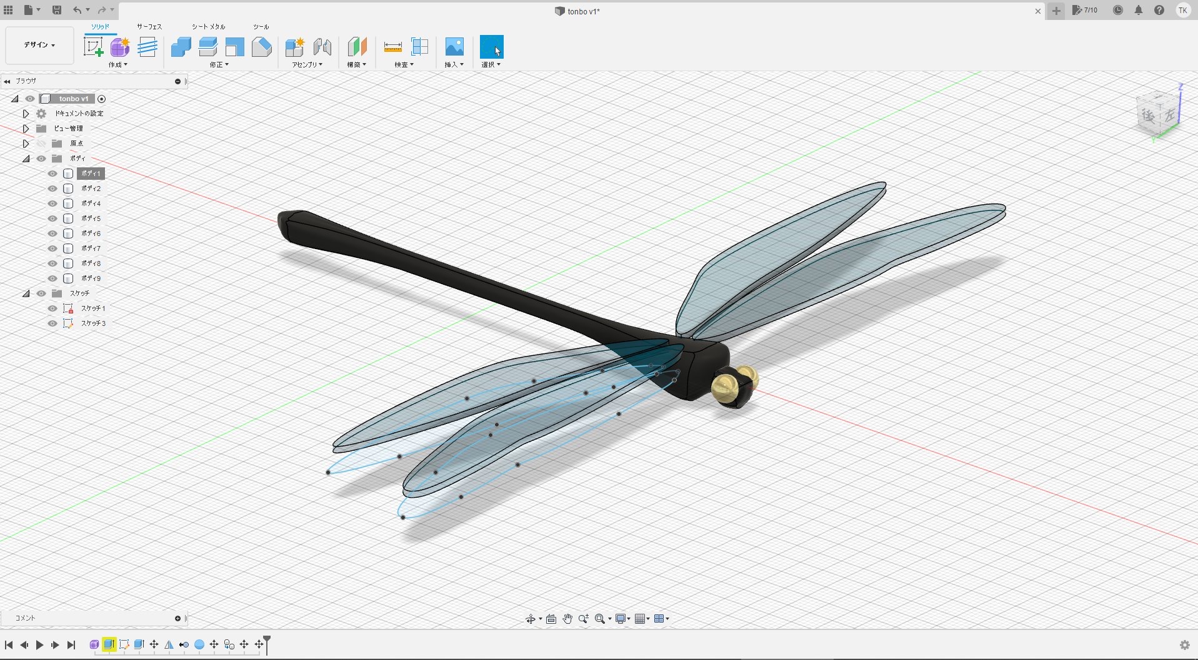Open a new design tab with plus button
This screenshot has height=660, width=1198.
(x=1056, y=11)
